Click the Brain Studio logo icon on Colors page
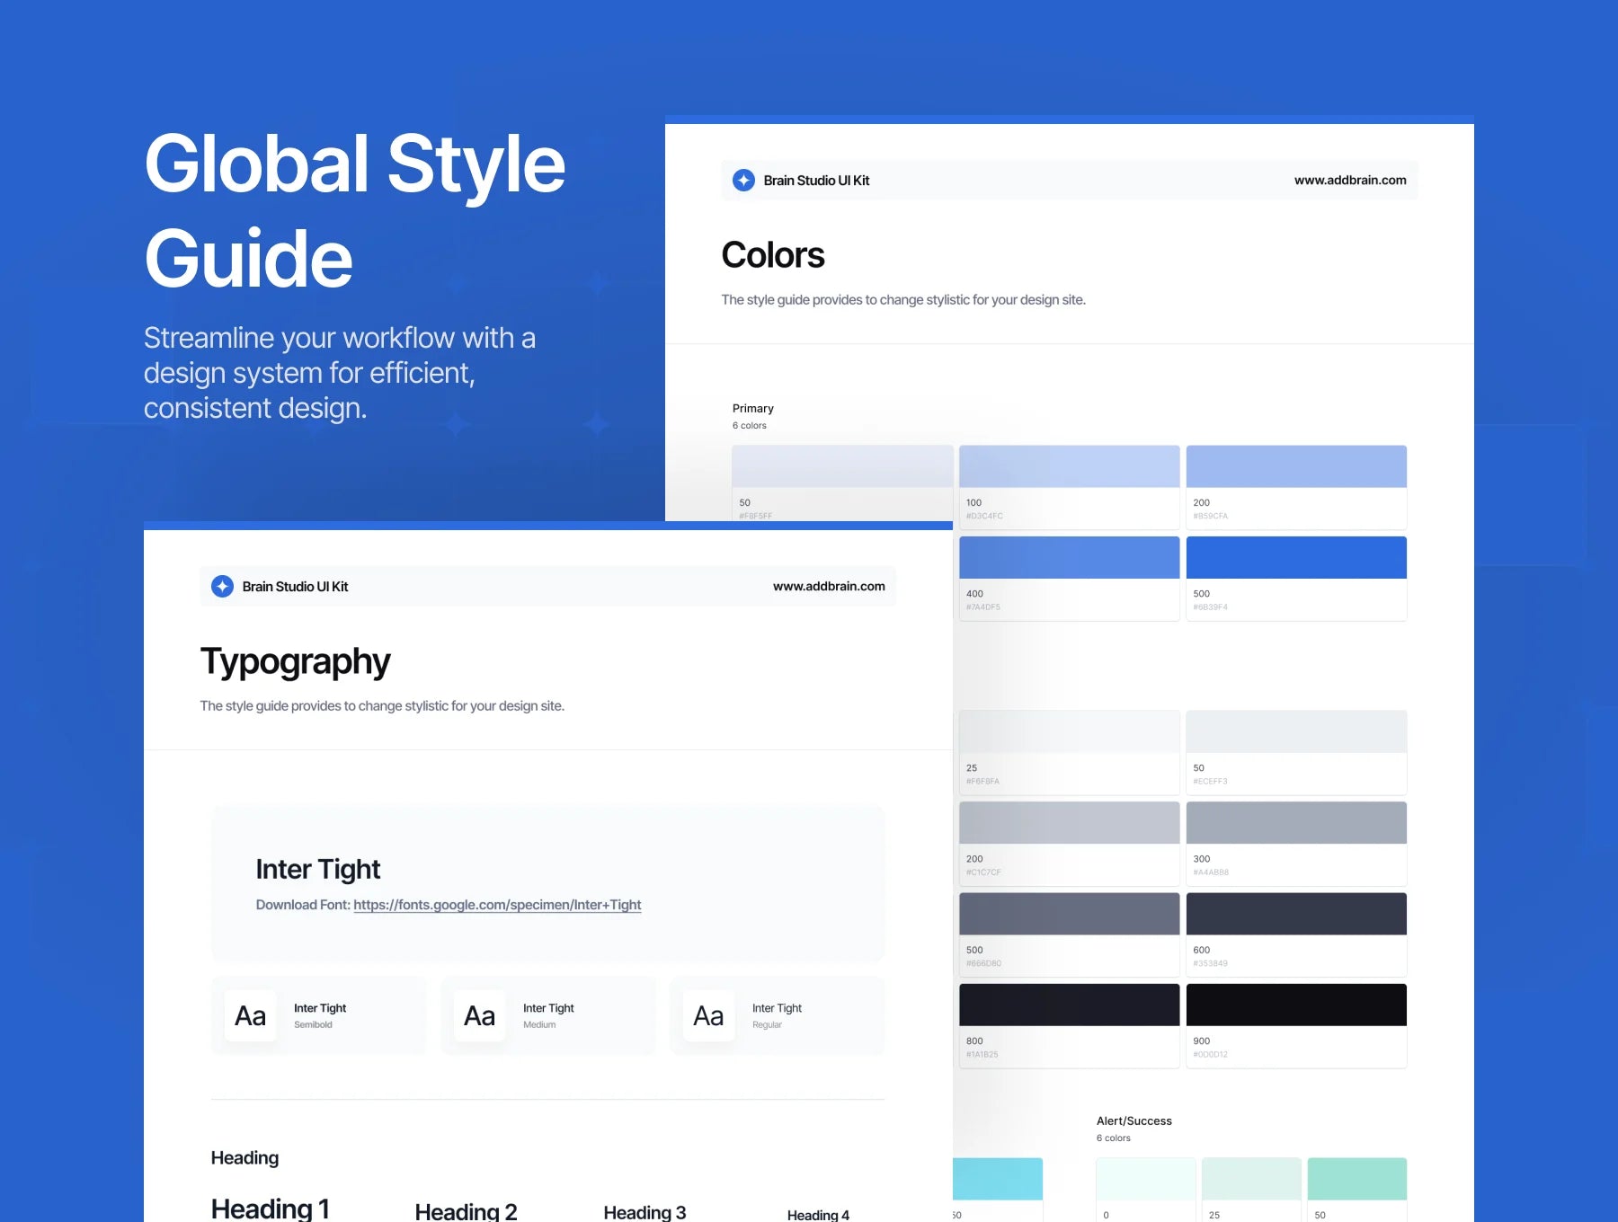 pos(742,180)
